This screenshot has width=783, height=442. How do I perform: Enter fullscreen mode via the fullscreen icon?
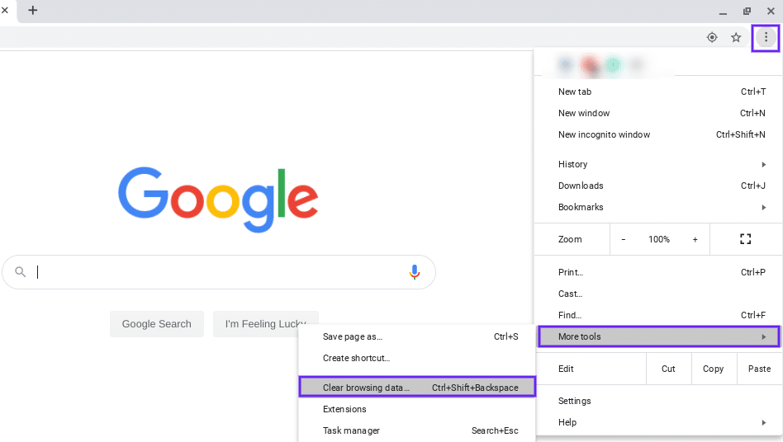tap(745, 239)
